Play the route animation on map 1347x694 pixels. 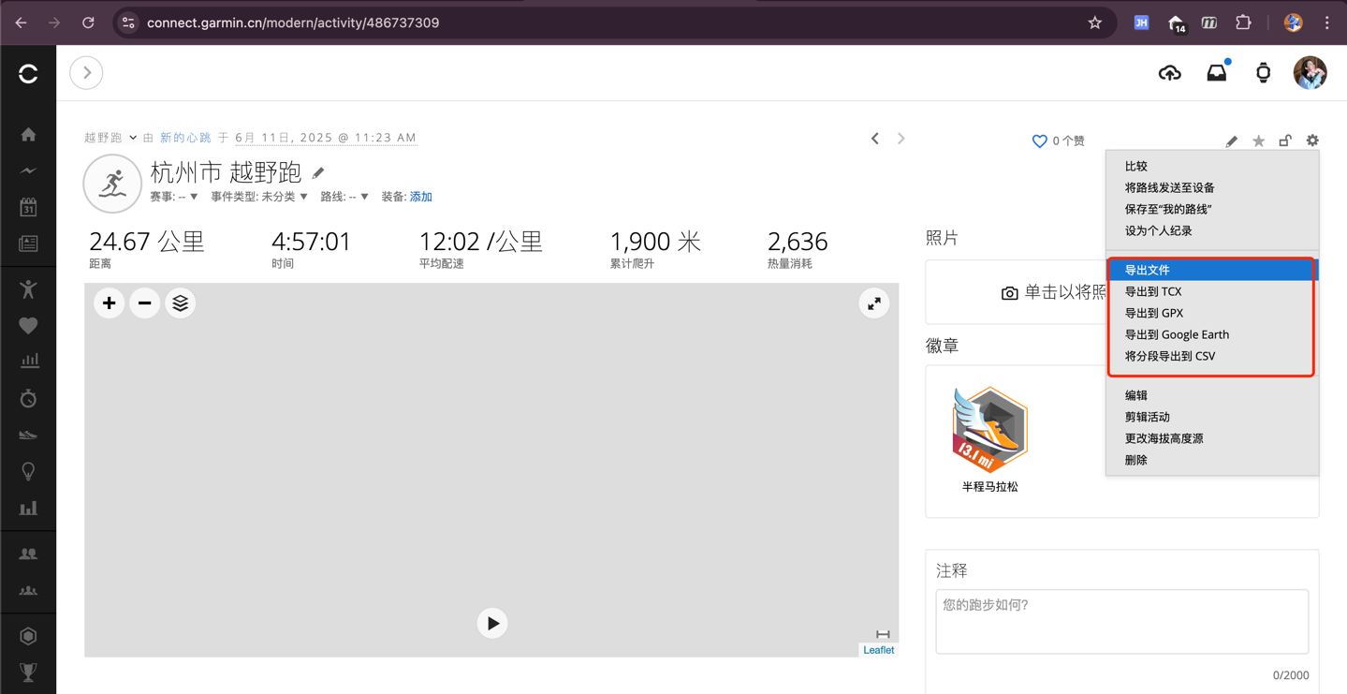coord(492,624)
